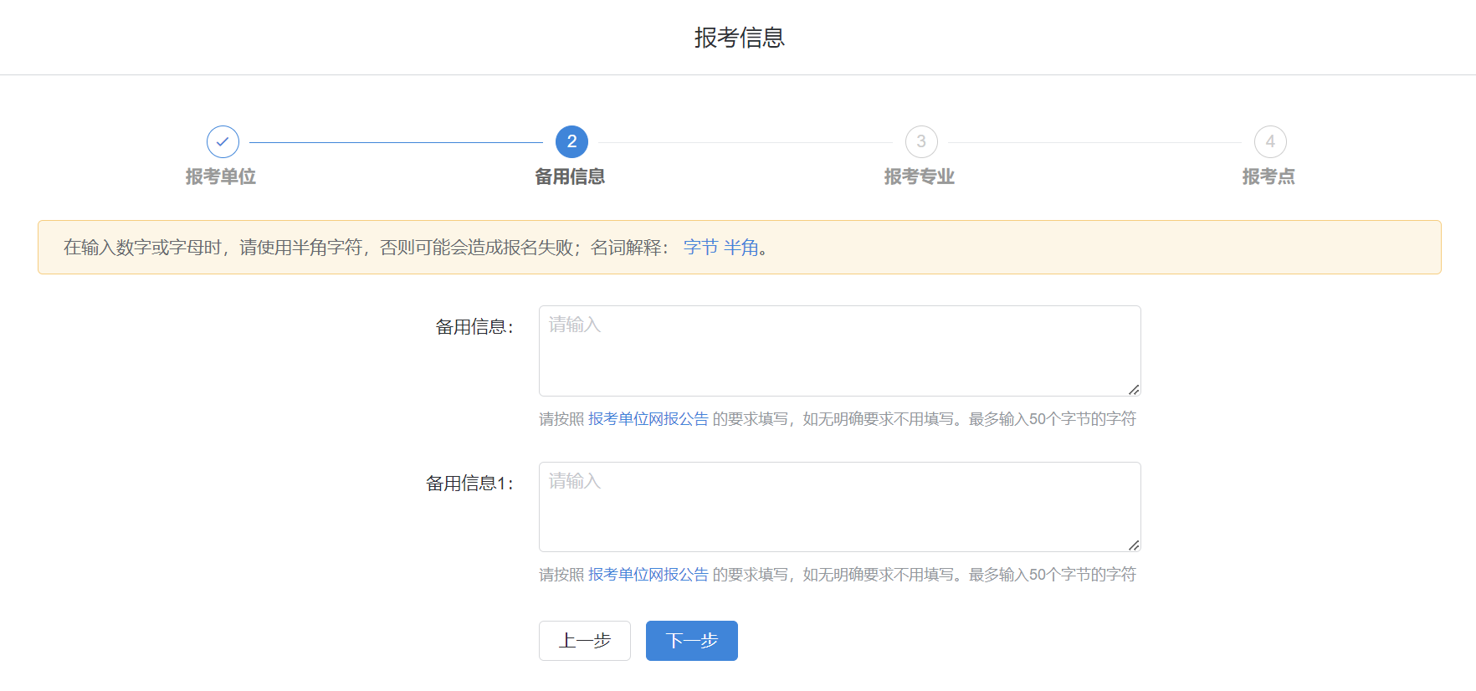
Task: Select the 报考专业 step label
Action: pyautogui.click(x=919, y=177)
